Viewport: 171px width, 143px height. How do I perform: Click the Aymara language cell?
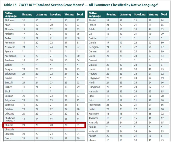(12, 52)
